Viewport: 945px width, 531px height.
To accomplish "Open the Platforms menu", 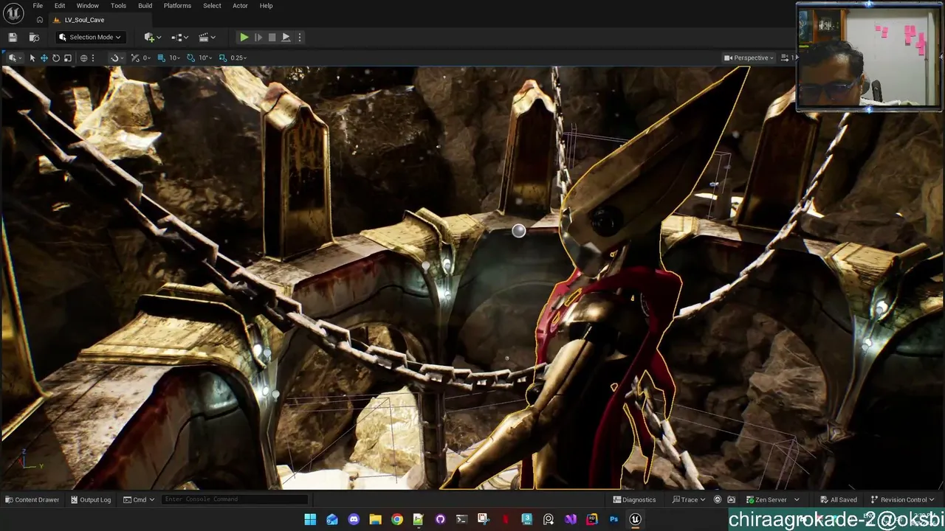I will click(177, 6).
